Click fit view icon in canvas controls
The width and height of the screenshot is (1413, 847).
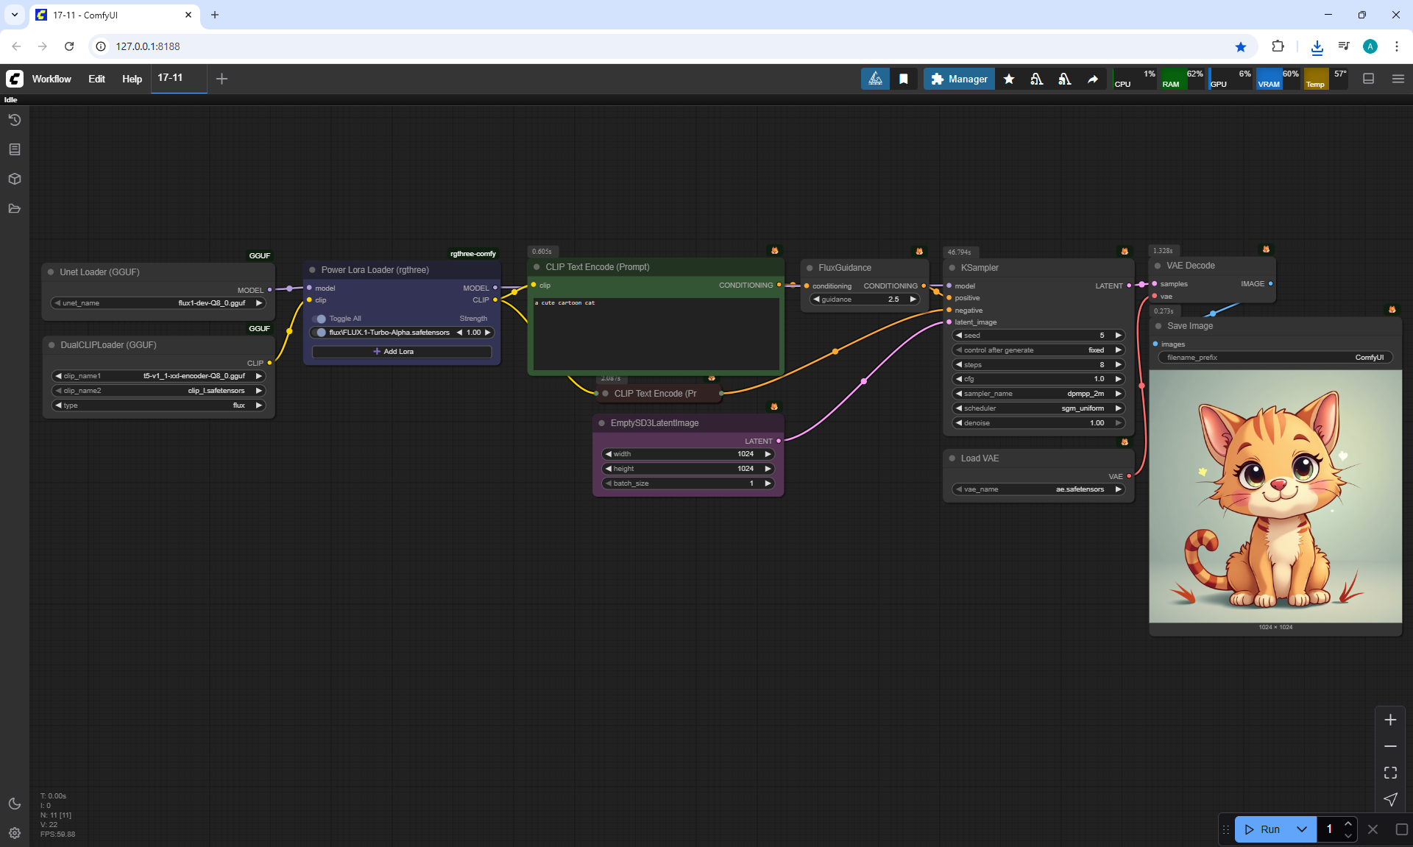pyautogui.click(x=1390, y=773)
